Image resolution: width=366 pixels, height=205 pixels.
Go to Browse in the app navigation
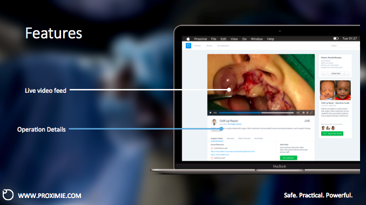[x=209, y=46]
